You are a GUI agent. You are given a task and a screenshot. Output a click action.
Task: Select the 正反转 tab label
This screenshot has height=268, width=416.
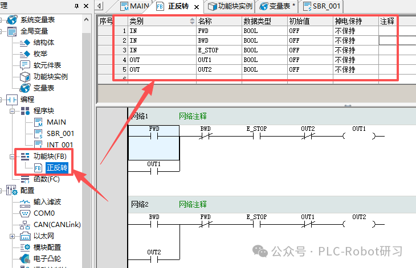tap(178, 6)
